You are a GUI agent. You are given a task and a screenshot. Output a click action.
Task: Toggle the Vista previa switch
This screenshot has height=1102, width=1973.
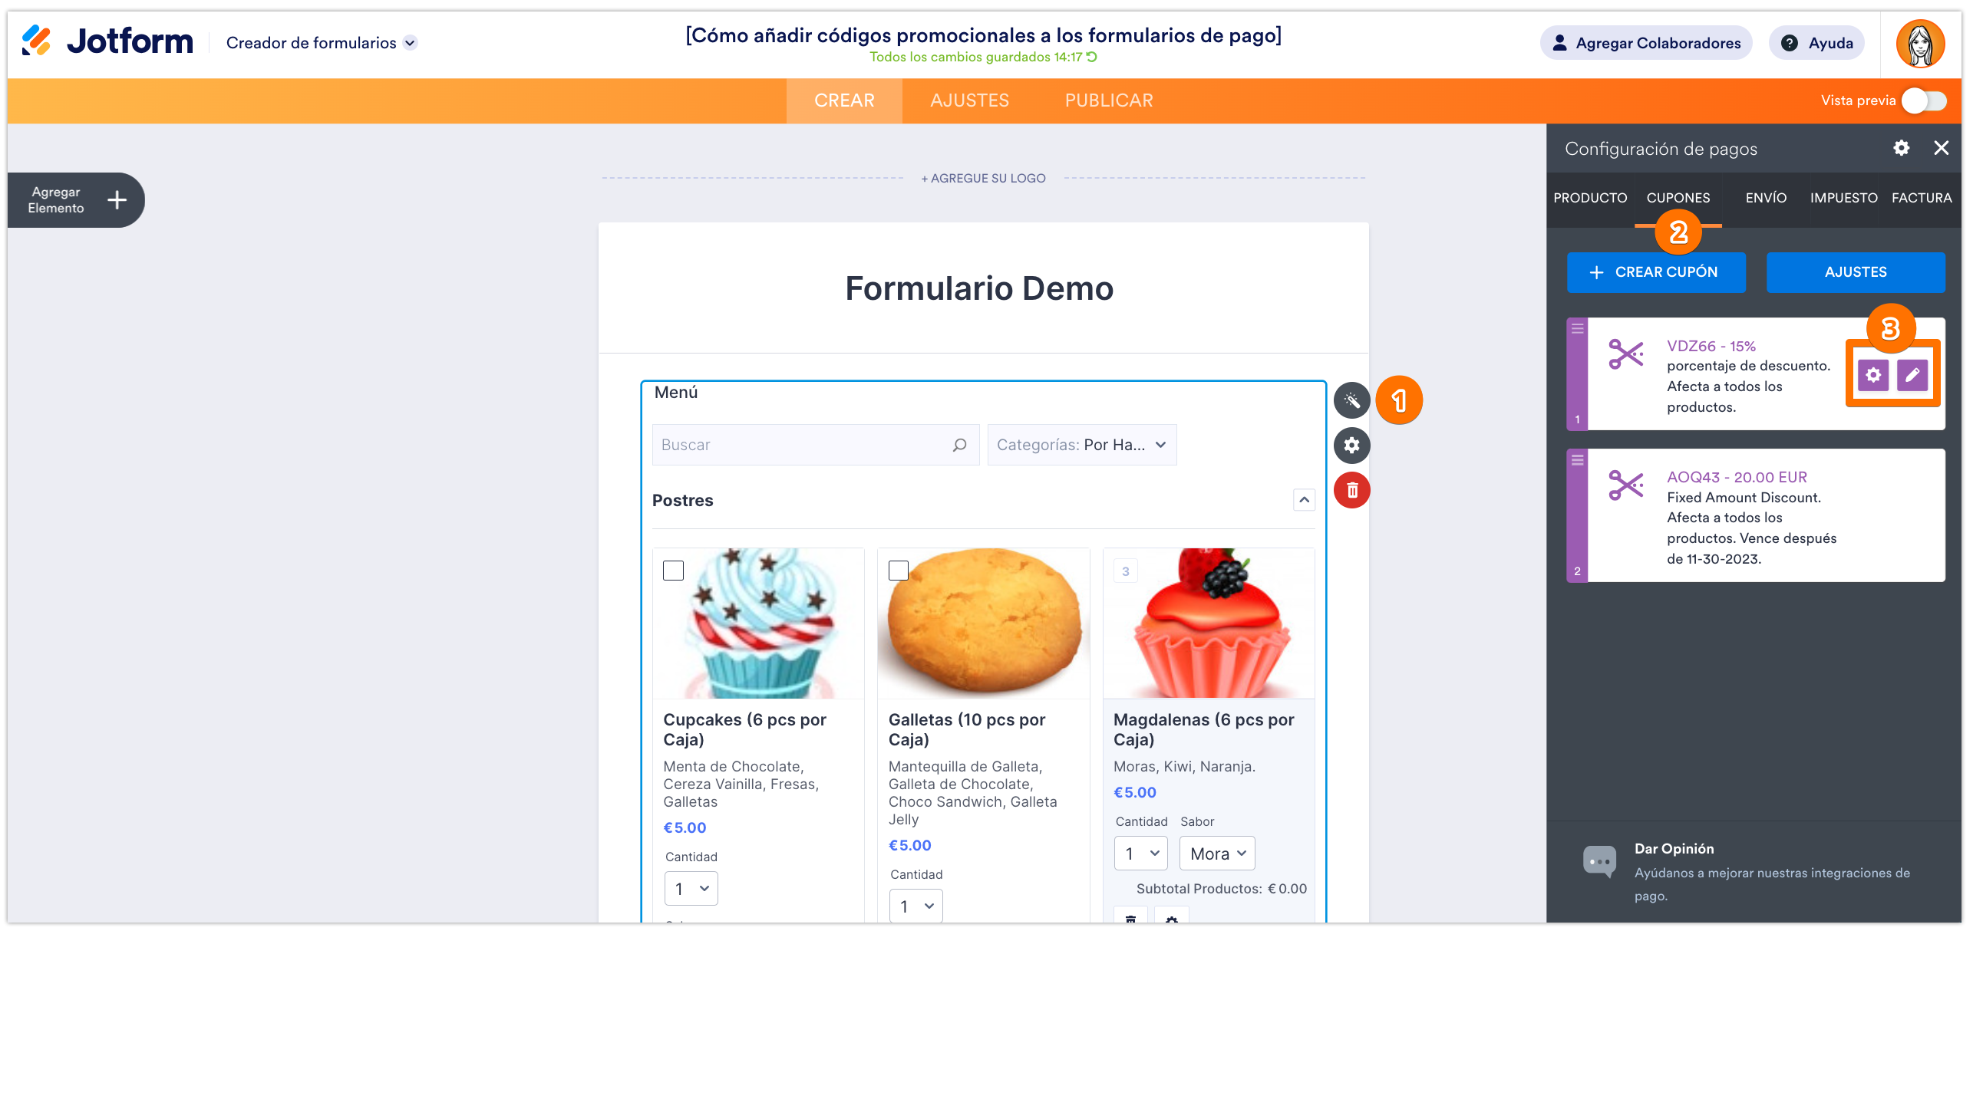pos(1924,100)
